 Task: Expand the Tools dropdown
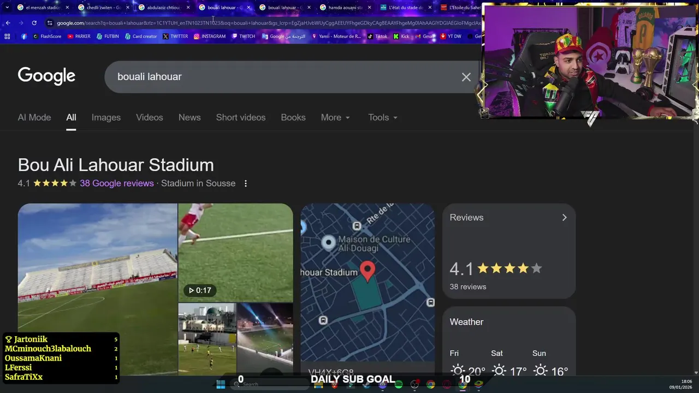(x=383, y=117)
